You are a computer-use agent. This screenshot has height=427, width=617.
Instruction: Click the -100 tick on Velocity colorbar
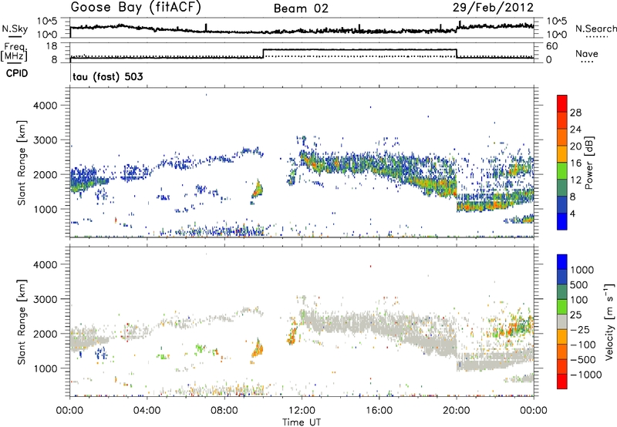click(x=582, y=345)
